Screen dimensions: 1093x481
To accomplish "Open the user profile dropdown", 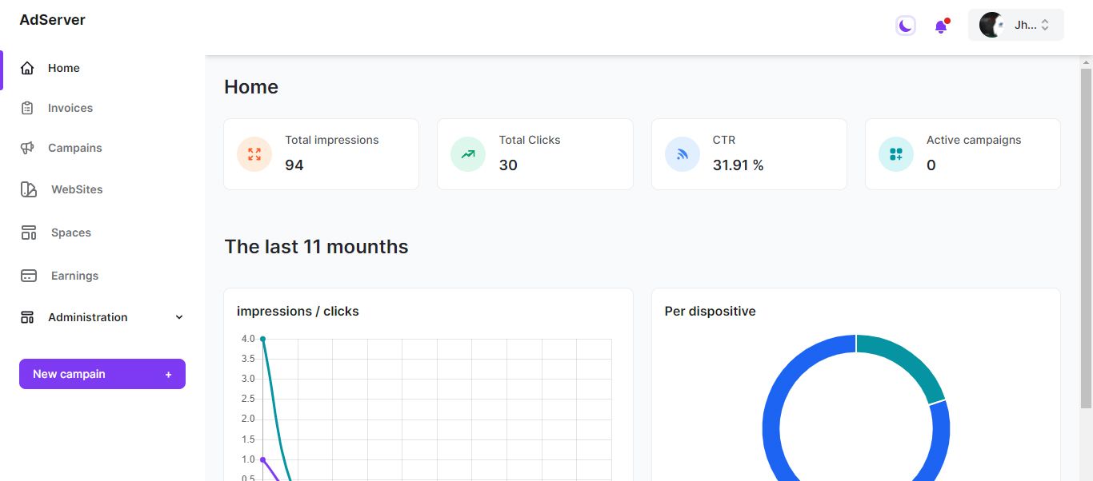I will [1015, 25].
